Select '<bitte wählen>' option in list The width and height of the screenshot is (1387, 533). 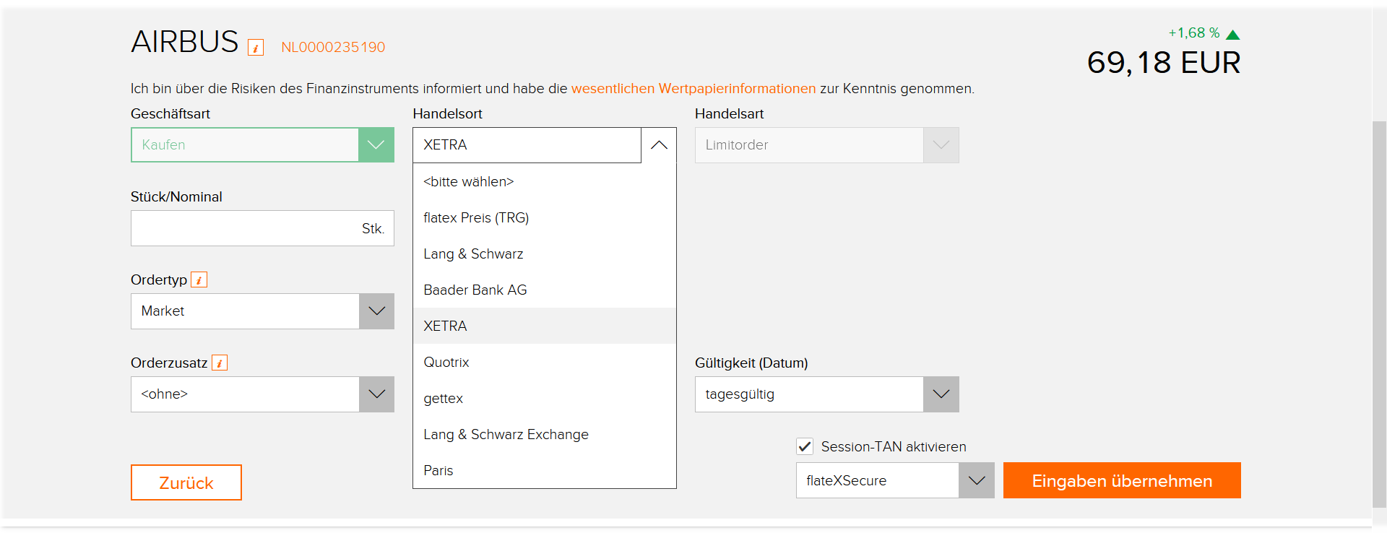point(545,181)
